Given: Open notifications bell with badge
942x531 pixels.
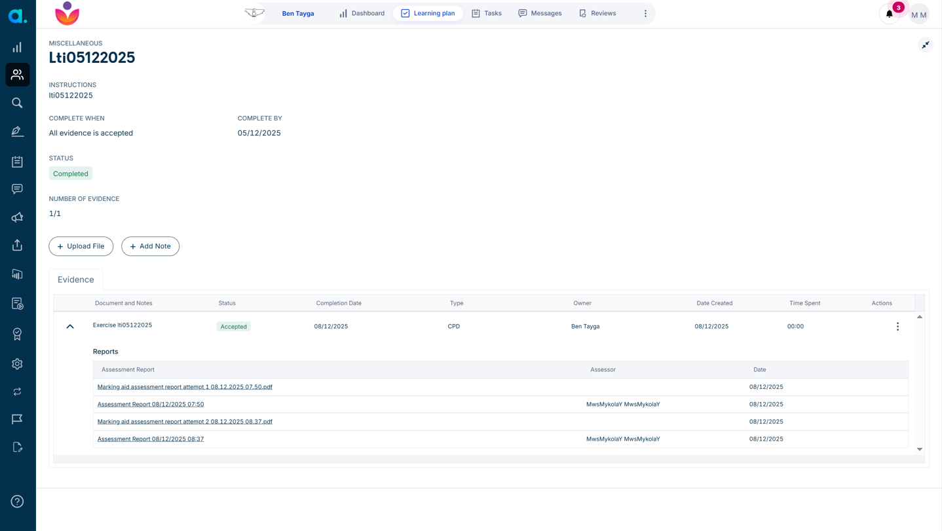Looking at the screenshot, I should coord(890,14).
